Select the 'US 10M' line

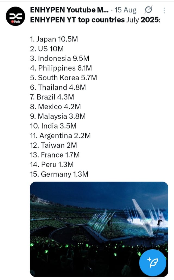pos(47,49)
